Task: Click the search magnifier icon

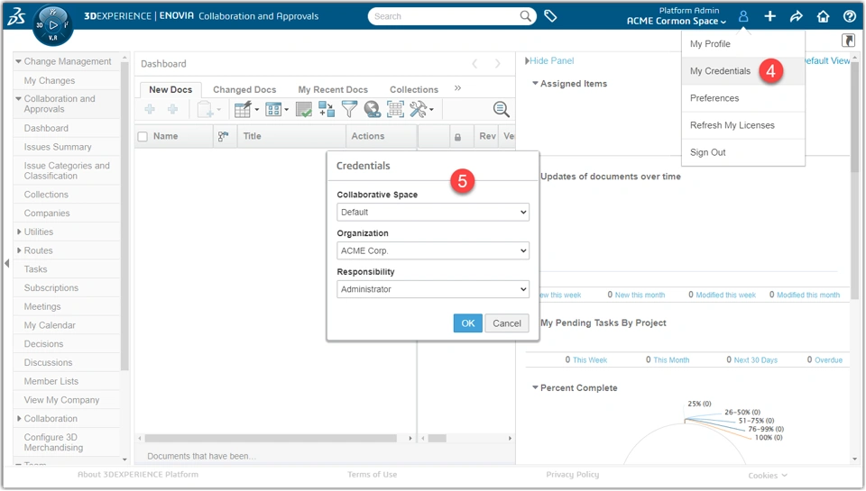Action: (526, 16)
